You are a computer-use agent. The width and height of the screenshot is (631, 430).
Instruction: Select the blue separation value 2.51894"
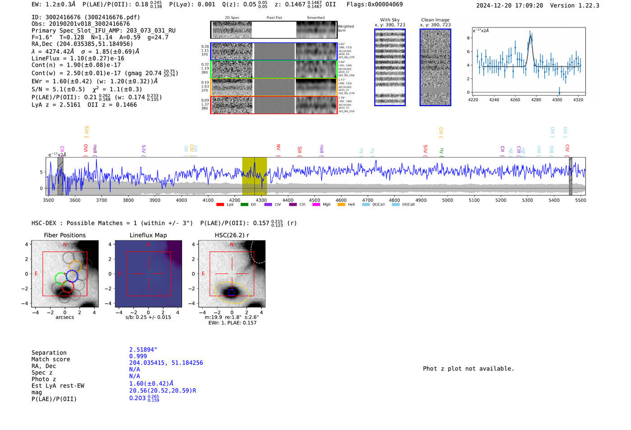[143, 350]
